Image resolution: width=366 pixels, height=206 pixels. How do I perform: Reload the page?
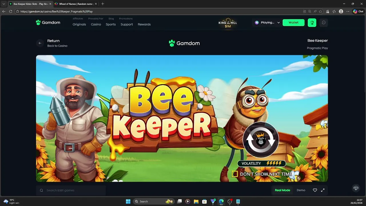[11, 11]
